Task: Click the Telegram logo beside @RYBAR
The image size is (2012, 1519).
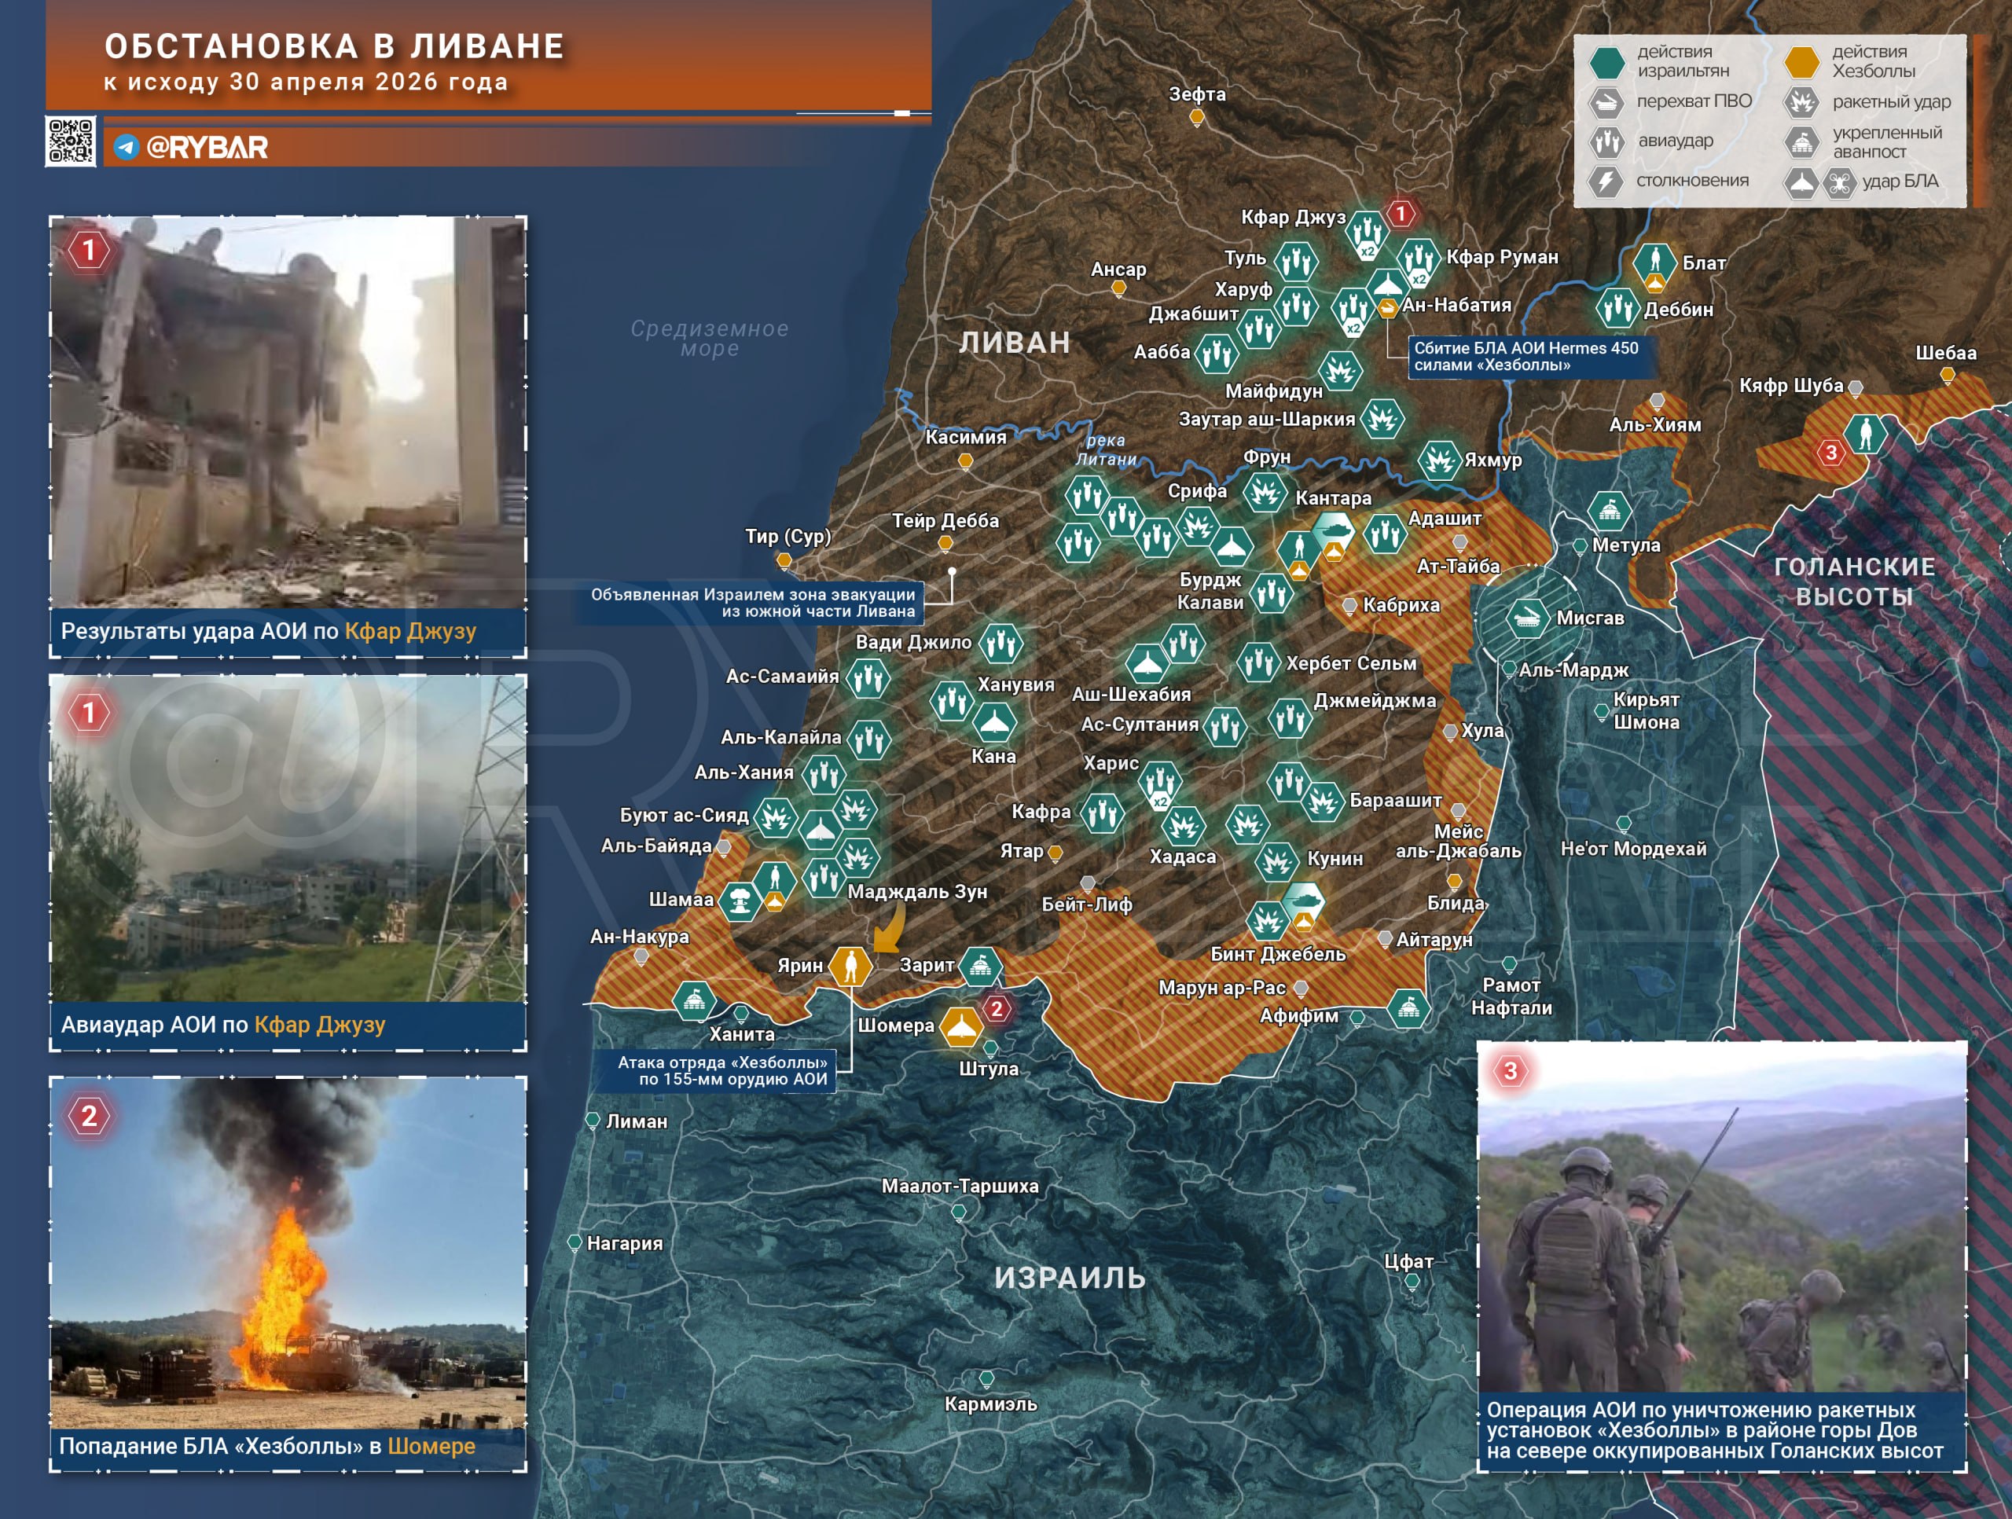Action: (127, 146)
